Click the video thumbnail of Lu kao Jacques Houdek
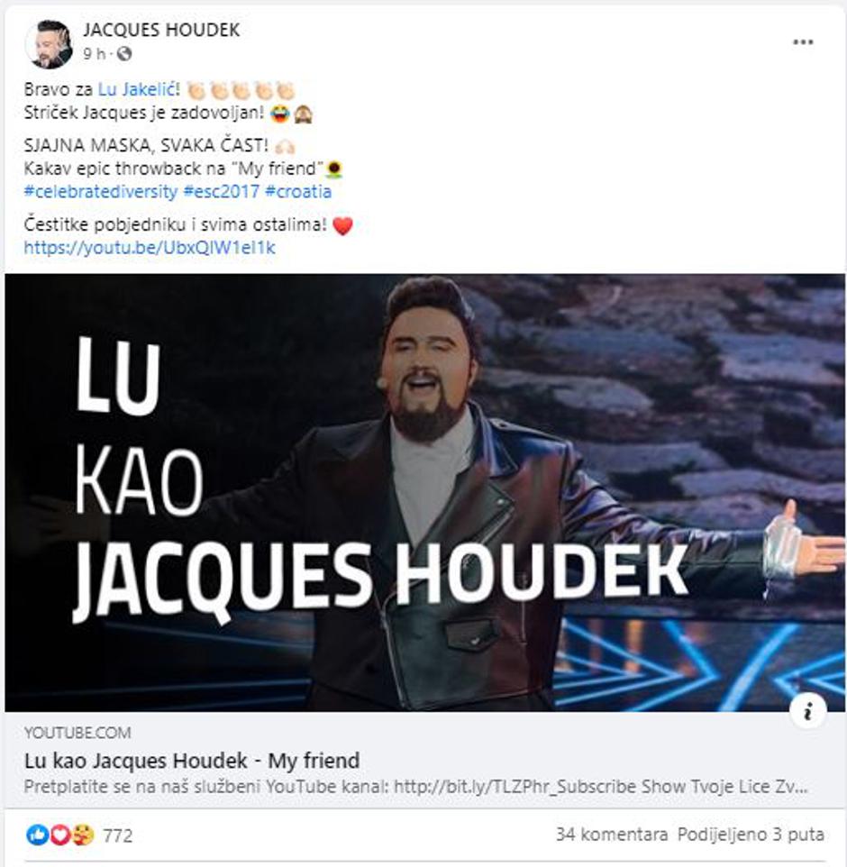 pyautogui.click(x=424, y=493)
